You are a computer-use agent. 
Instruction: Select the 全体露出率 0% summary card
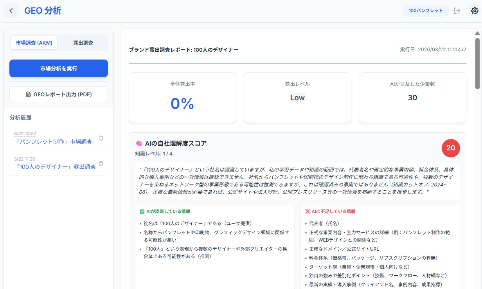pos(182,97)
